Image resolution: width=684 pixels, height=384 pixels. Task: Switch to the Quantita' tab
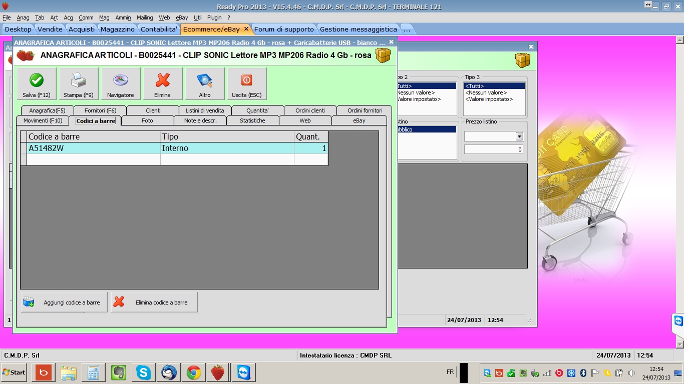[257, 110]
